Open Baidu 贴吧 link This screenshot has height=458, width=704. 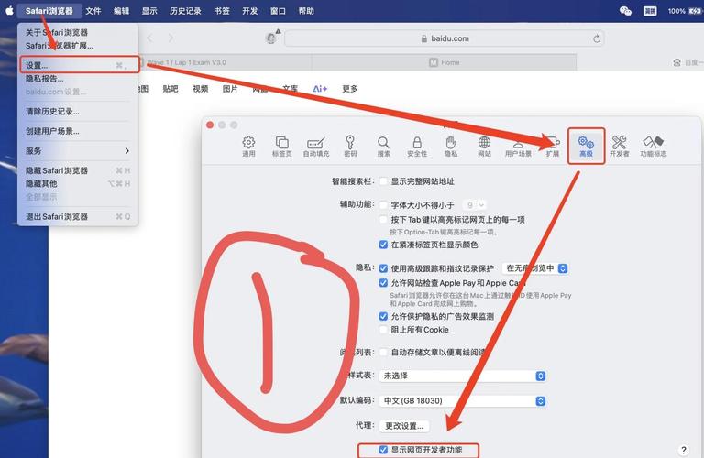[170, 89]
